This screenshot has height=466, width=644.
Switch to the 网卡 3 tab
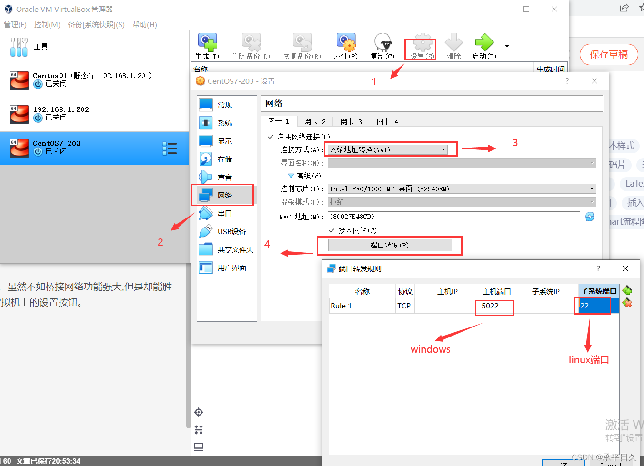click(x=352, y=121)
